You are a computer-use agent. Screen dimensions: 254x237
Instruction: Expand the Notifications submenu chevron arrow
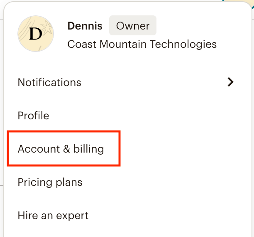click(231, 82)
